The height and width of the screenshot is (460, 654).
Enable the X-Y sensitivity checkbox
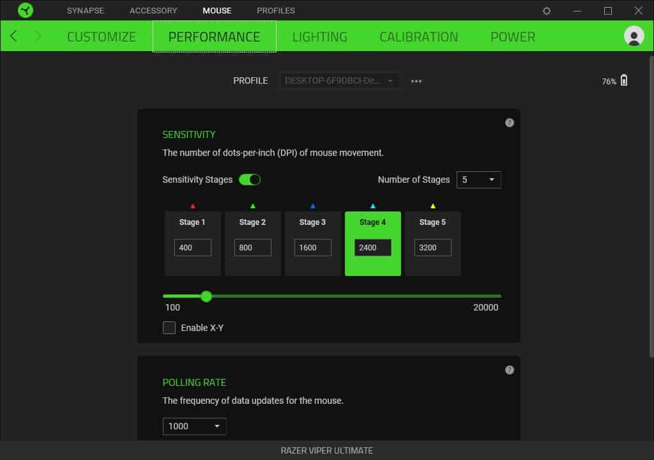coord(169,327)
